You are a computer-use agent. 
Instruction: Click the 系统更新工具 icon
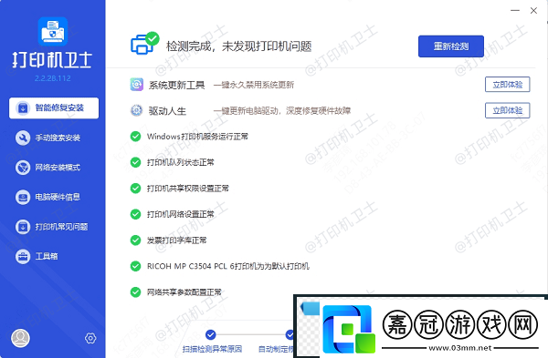(137, 85)
